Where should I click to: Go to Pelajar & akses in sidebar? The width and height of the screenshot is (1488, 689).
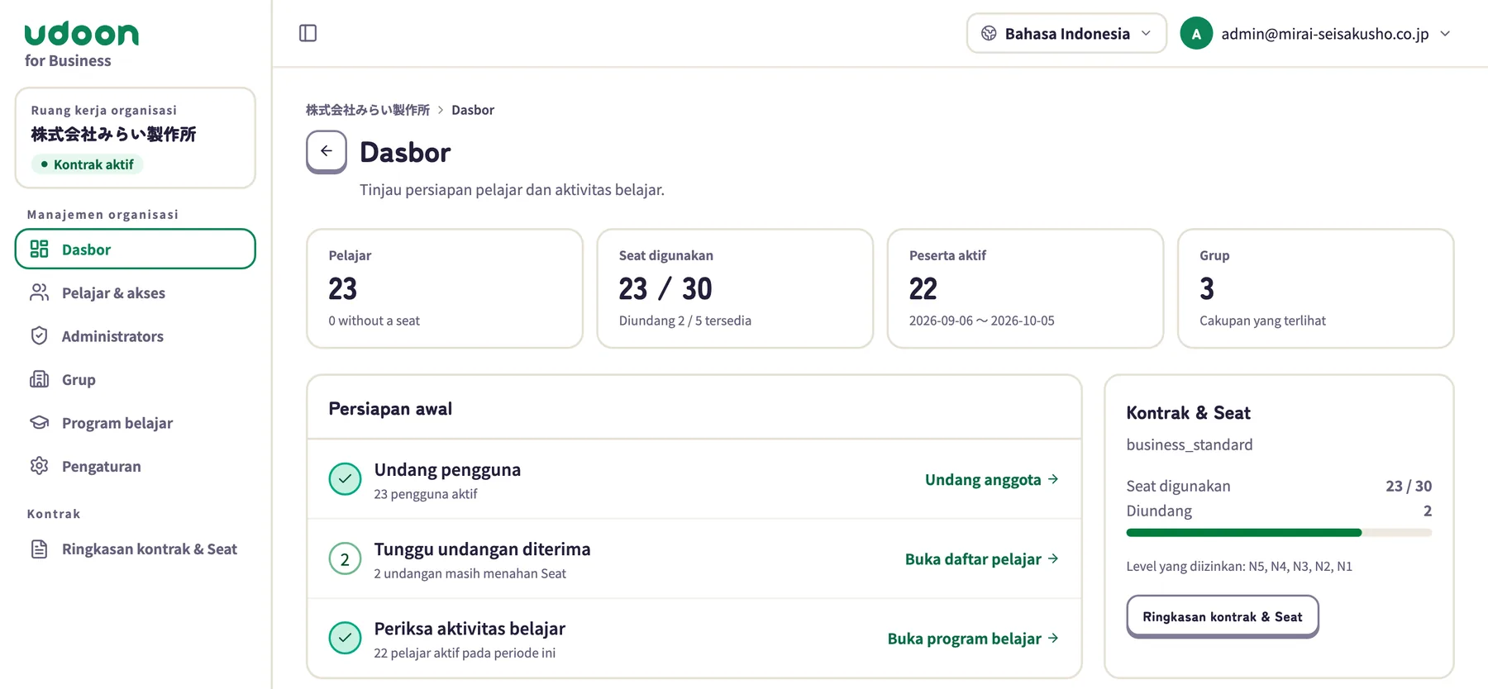pyautogui.click(x=136, y=292)
